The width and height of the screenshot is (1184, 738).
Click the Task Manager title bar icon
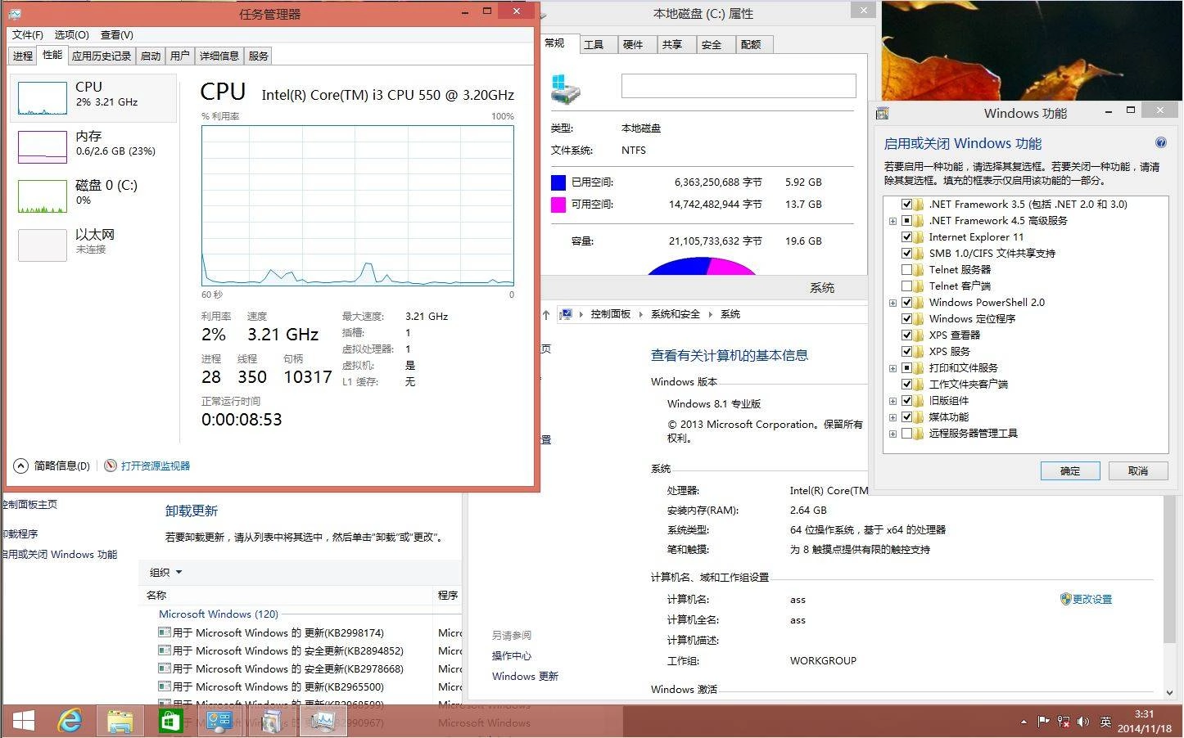pos(15,14)
